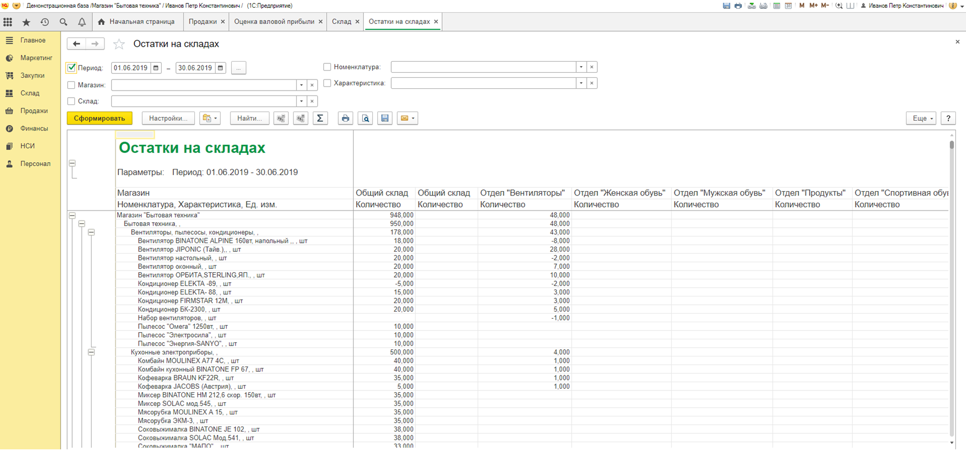This screenshot has width=966, height=451.
Task: Click the print report icon
Action: (x=345, y=118)
